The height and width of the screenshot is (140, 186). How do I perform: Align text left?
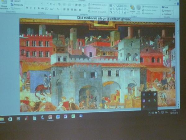coord(64,9)
